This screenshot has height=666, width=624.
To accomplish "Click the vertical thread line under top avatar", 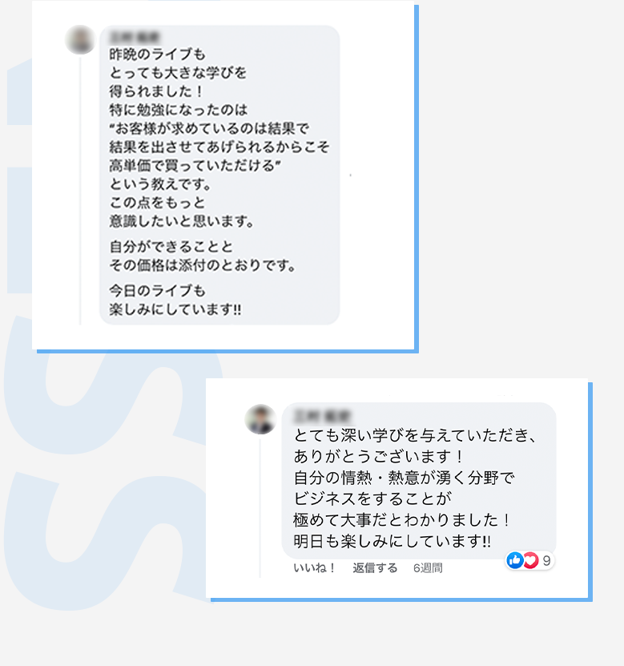I will coord(80,191).
